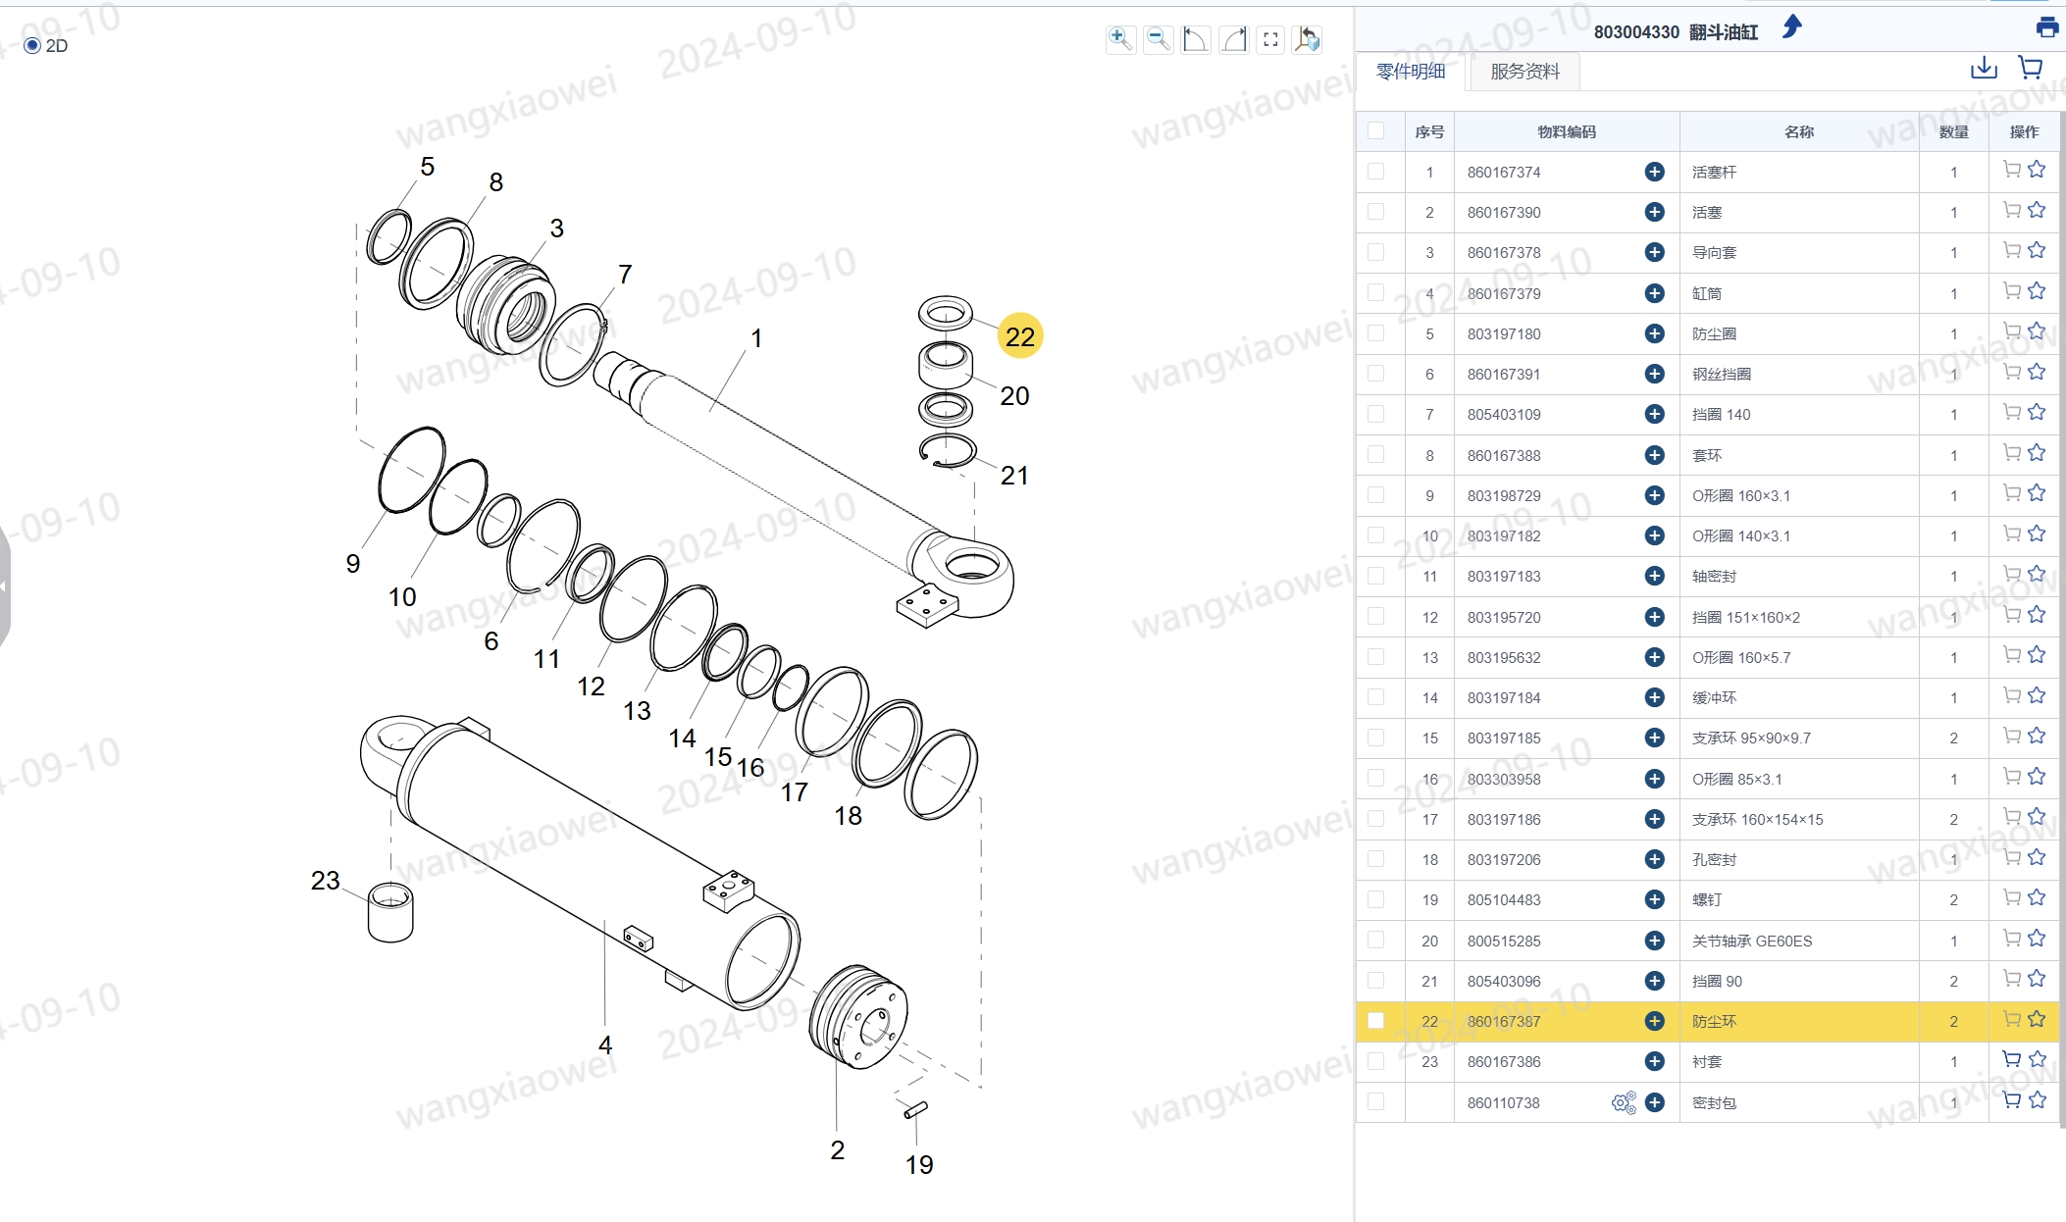Tick the checkbox for row 5 防尘圈

click(1376, 333)
